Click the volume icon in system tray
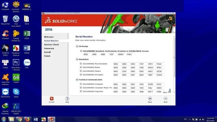Screen dimensions: 217x122 pyautogui.click(x=203, y=119)
